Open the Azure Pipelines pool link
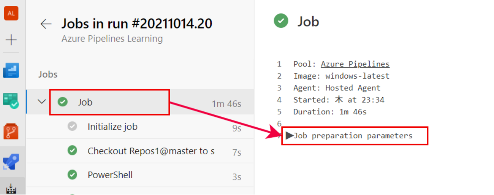Image resolution: width=494 pixels, height=195 pixels. pos(355,64)
